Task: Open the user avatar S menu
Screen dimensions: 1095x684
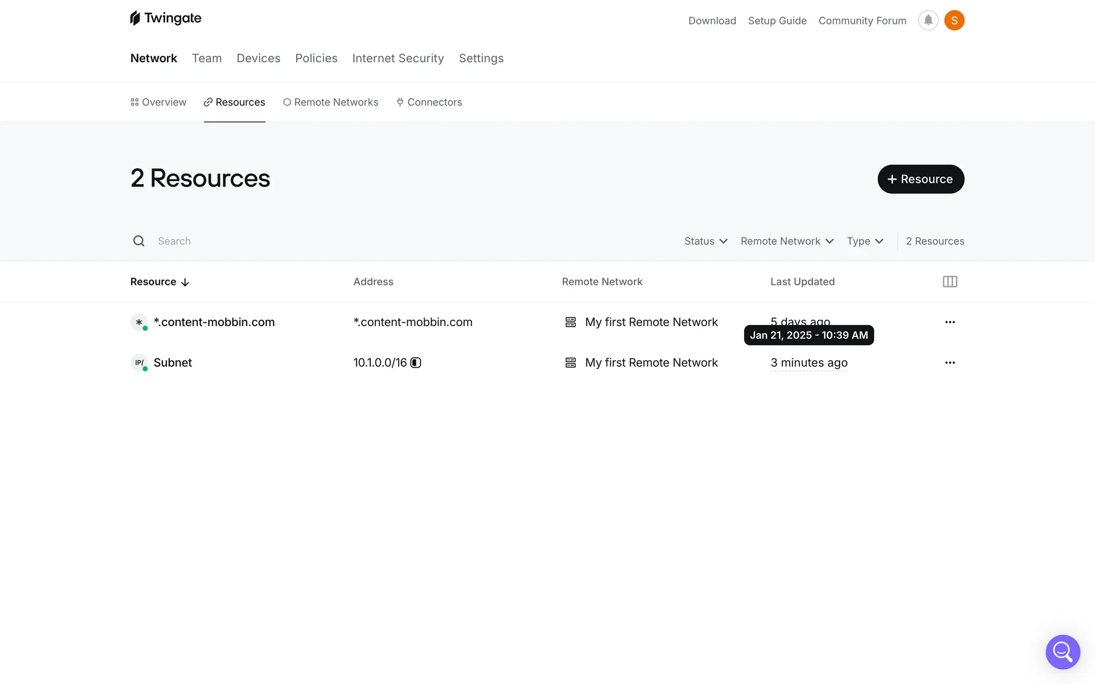Action: tap(954, 21)
